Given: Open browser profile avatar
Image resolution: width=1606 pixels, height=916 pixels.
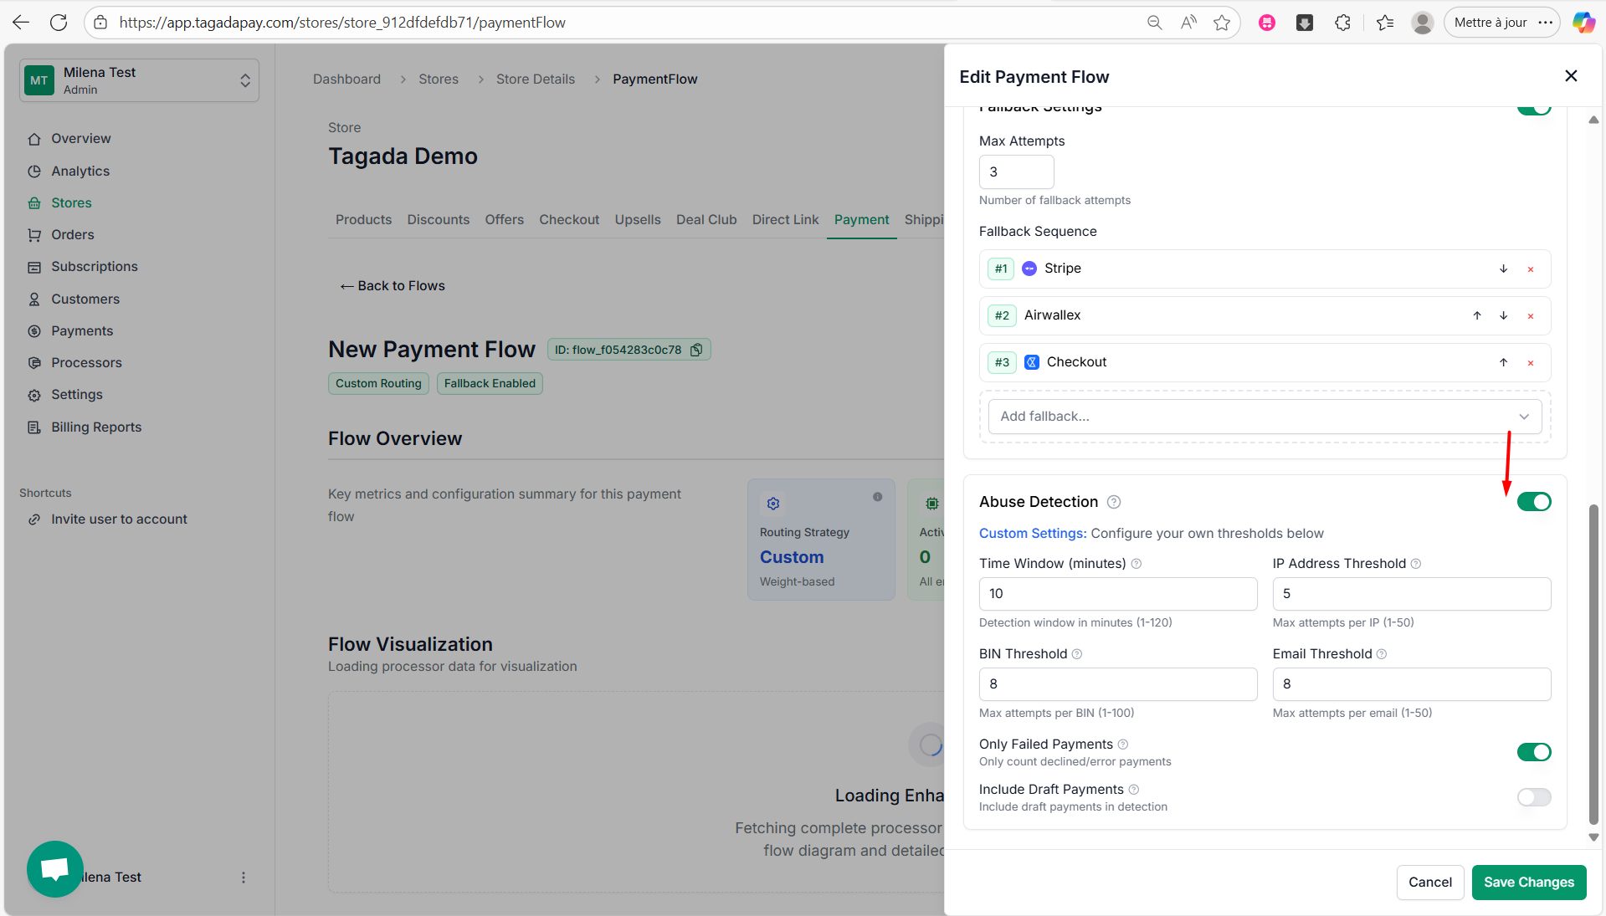Looking at the screenshot, I should point(1422,23).
